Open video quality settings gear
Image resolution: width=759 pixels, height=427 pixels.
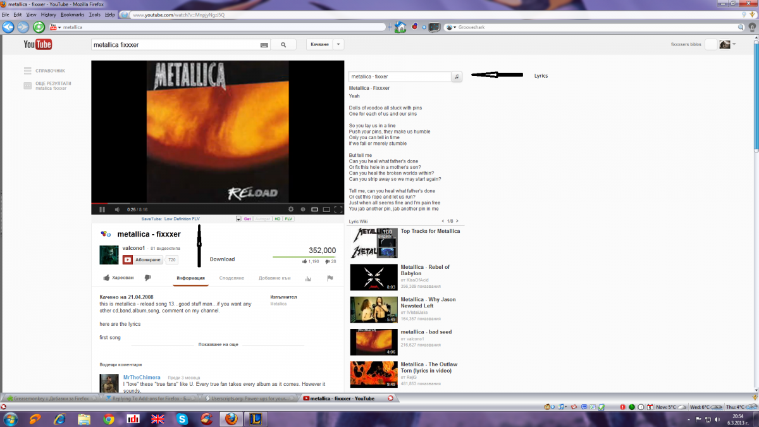coord(291,209)
